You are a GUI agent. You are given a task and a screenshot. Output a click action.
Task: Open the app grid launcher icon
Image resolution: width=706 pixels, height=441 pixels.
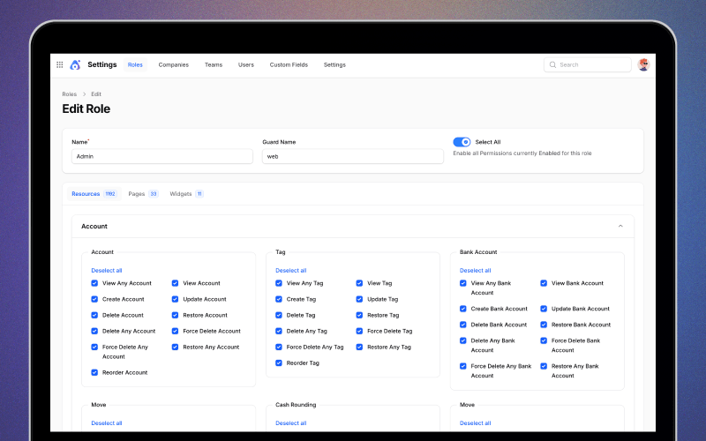tap(60, 64)
